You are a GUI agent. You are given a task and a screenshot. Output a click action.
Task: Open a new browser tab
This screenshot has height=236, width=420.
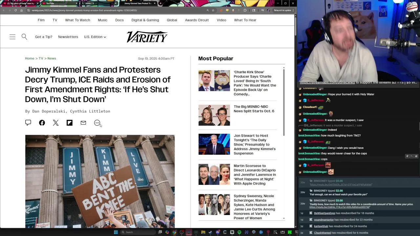160,3
